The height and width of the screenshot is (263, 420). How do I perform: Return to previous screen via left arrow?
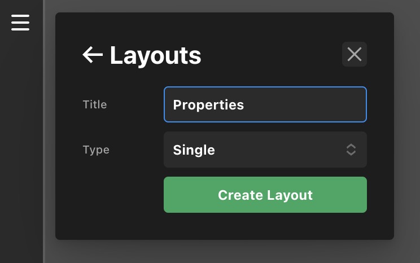tap(93, 55)
